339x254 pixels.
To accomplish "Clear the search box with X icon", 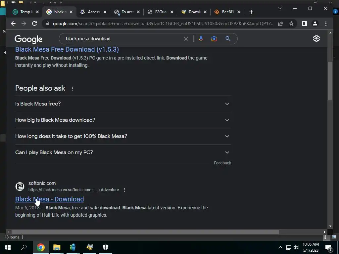I will coord(186,39).
